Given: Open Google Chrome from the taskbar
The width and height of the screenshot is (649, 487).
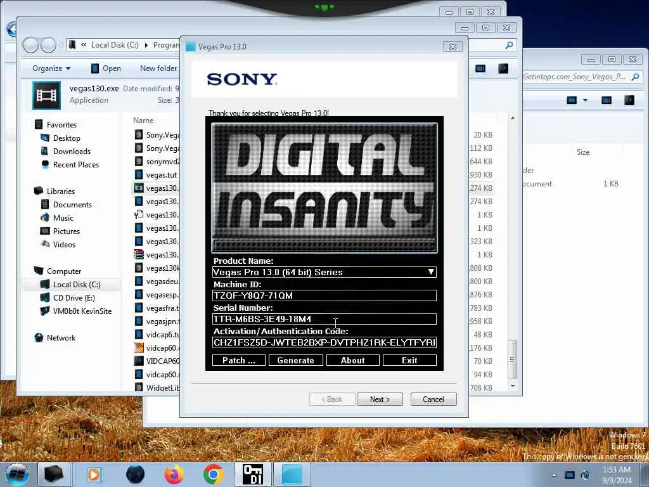Looking at the screenshot, I should pos(213,474).
